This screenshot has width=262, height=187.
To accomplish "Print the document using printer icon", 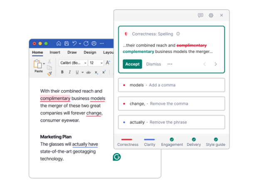I will [94, 43].
